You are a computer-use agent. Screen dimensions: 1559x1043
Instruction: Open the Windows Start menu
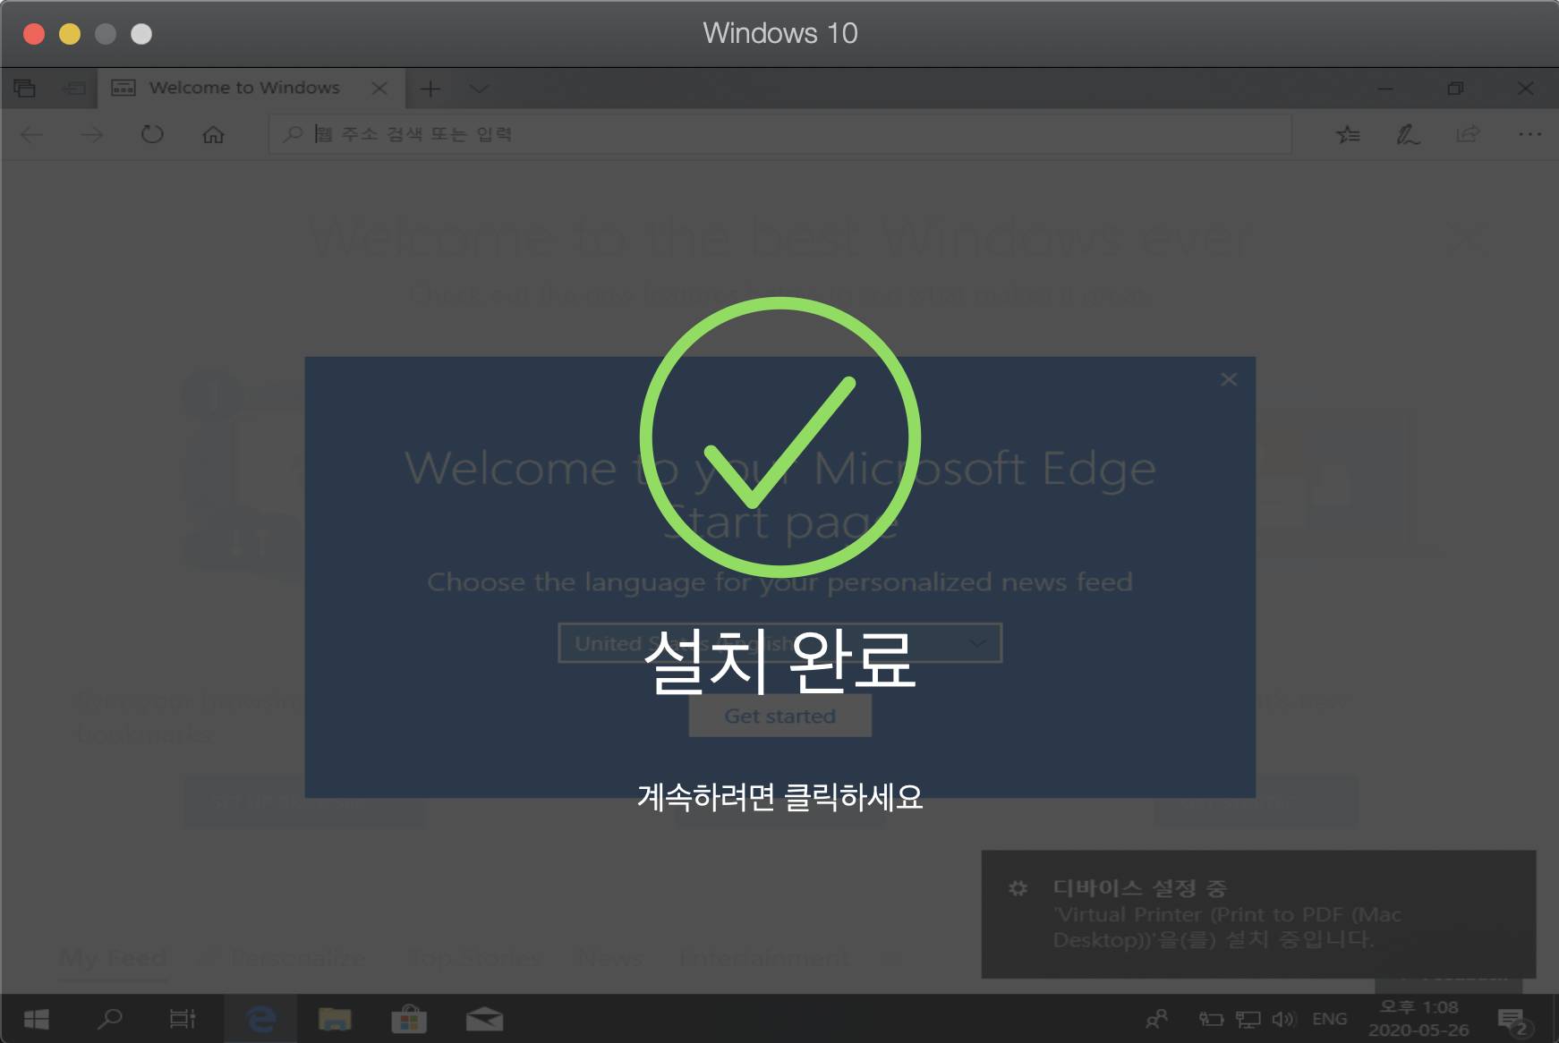tap(37, 1019)
